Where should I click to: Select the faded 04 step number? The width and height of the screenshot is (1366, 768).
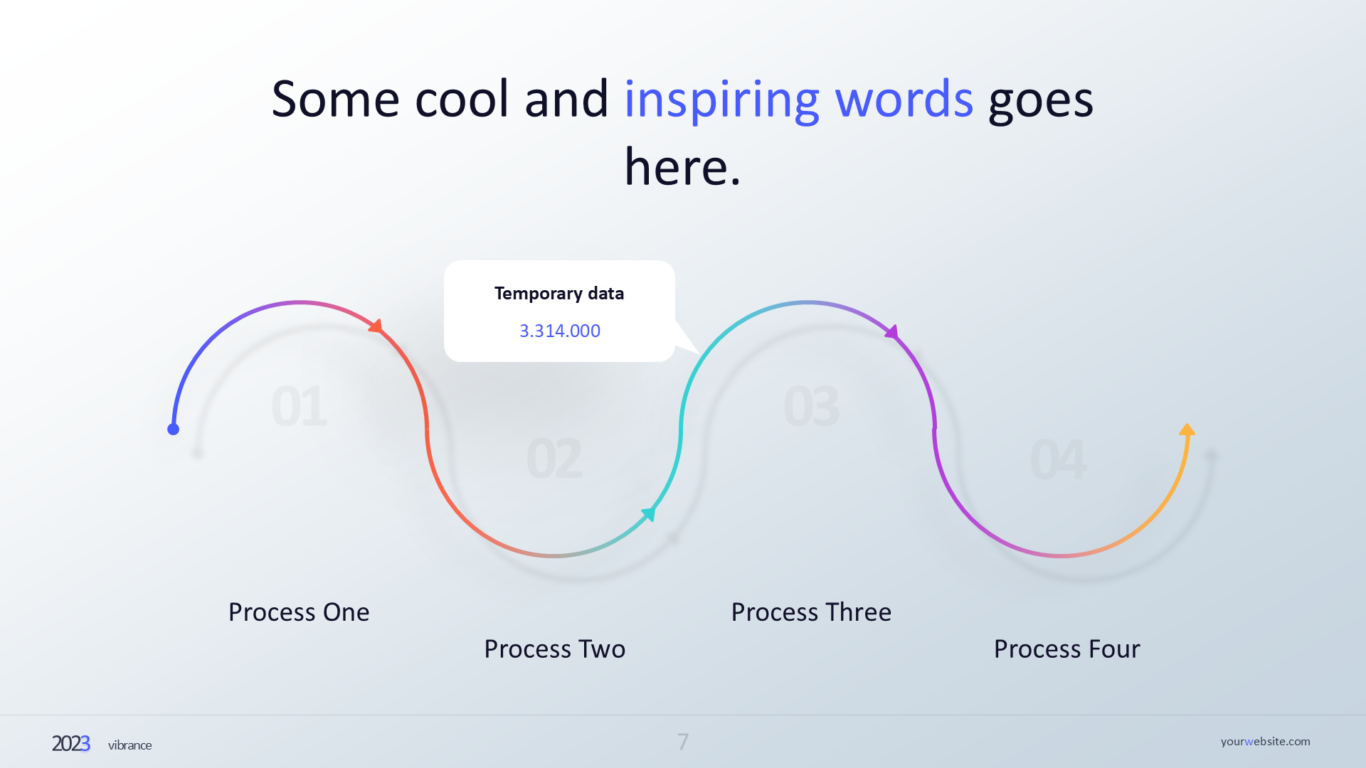(1058, 459)
